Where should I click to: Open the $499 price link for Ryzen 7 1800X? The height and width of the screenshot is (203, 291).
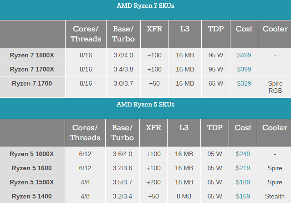pyautogui.click(x=244, y=55)
